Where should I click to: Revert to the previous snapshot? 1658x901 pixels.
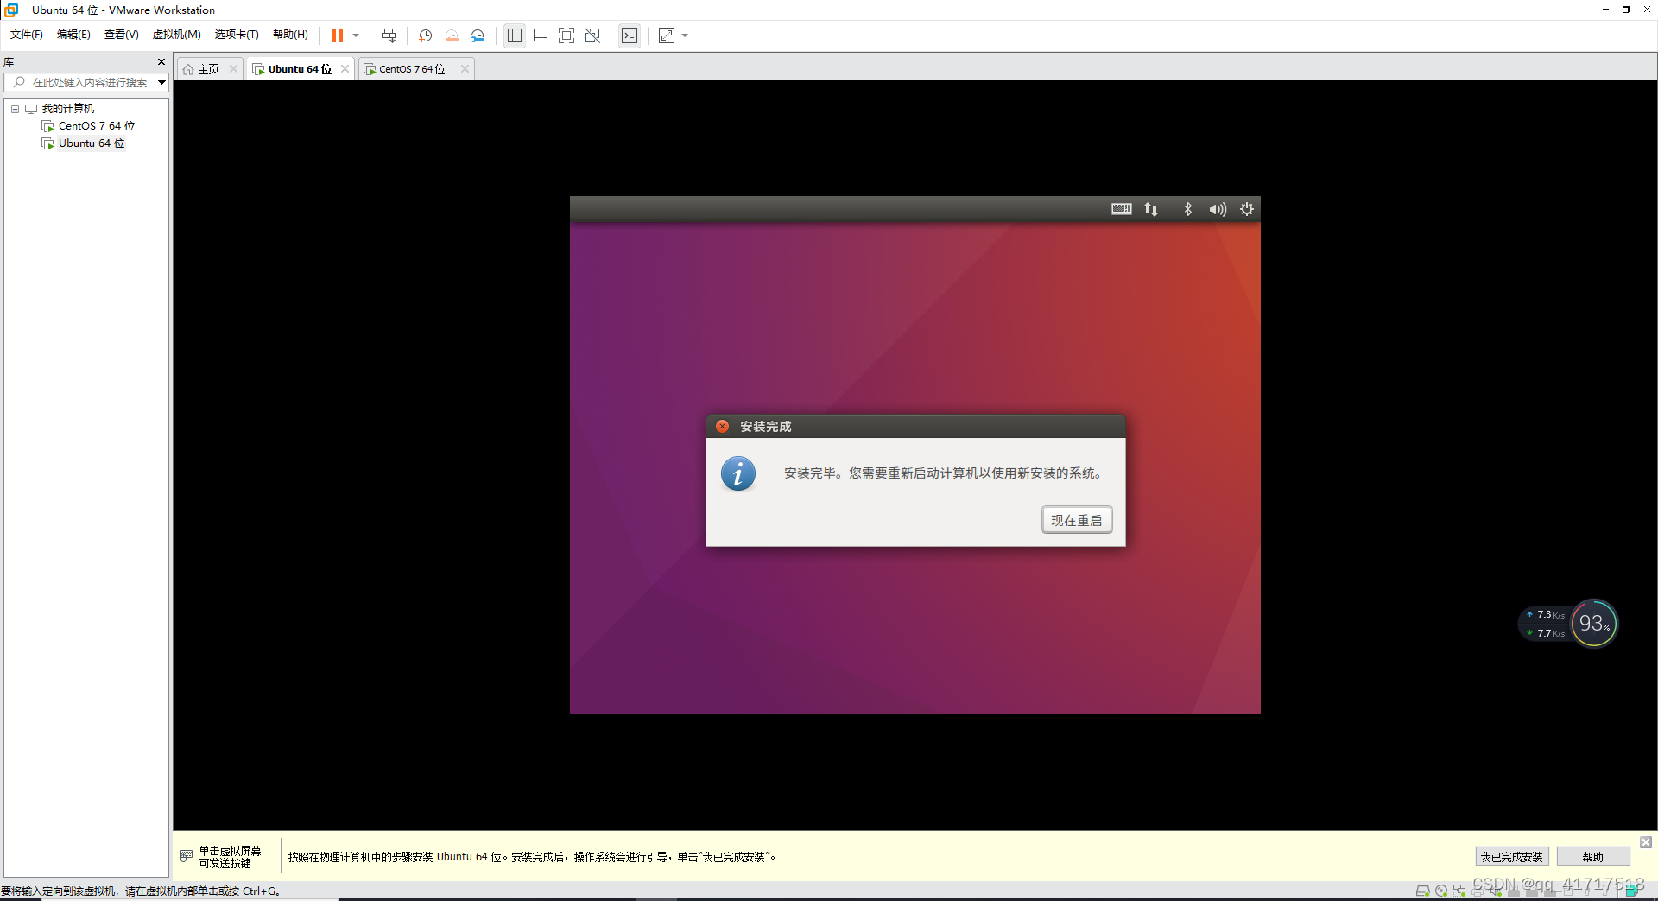pos(452,35)
